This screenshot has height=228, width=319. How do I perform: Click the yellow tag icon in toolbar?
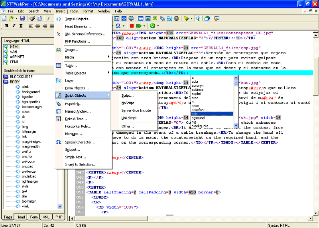(x=186, y=18)
